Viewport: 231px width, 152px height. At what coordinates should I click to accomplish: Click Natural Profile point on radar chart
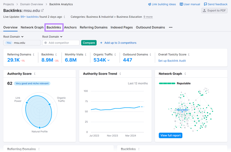point(39,127)
